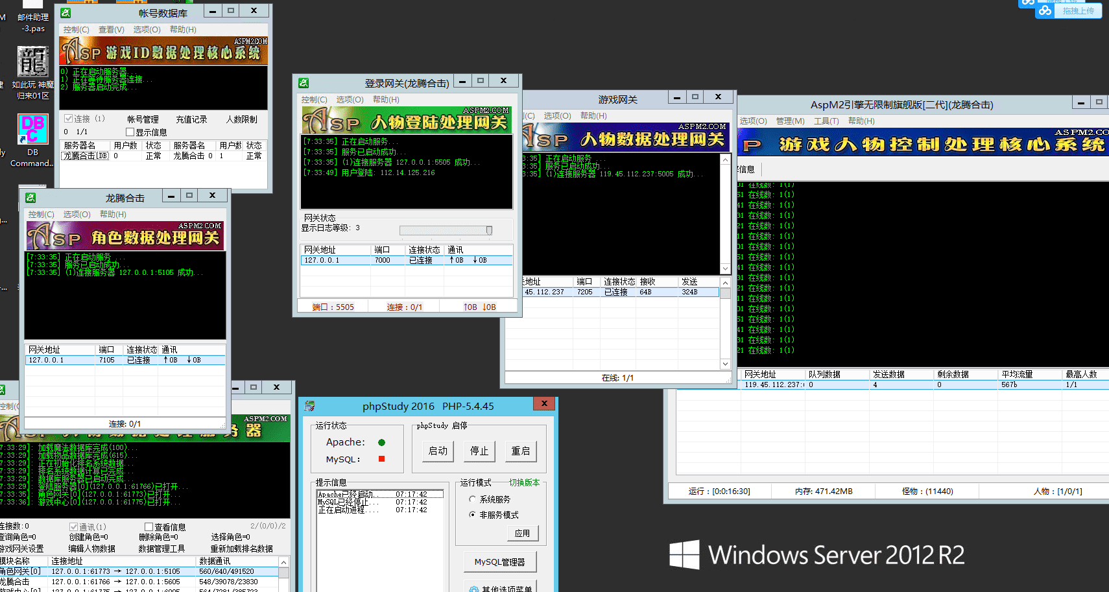Open MySQL管理器

click(x=500, y=562)
